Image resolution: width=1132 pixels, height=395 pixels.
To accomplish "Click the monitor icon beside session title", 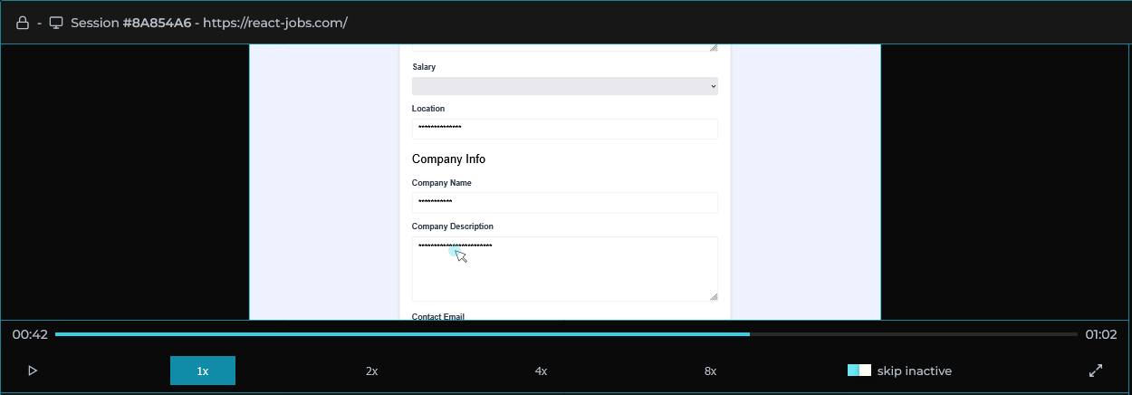I will pyautogui.click(x=56, y=23).
